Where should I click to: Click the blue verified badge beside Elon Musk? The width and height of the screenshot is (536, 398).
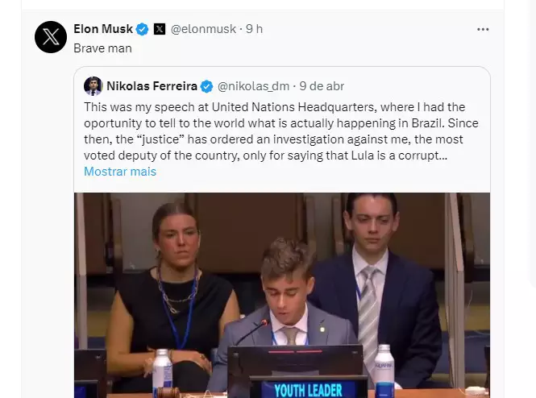click(143, 29)
